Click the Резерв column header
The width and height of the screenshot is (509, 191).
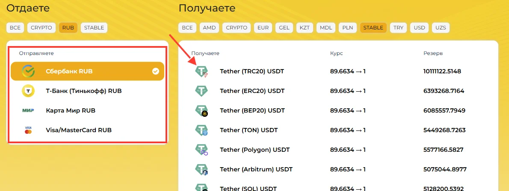tap(433, 53)
